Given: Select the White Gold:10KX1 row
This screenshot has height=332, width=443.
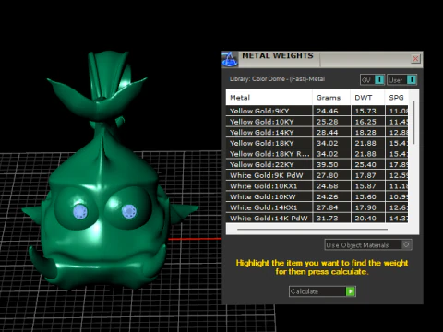Looking at the screenshot, I should point(317,186).
